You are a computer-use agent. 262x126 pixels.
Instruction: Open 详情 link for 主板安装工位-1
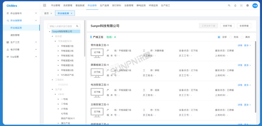(240, 105)
